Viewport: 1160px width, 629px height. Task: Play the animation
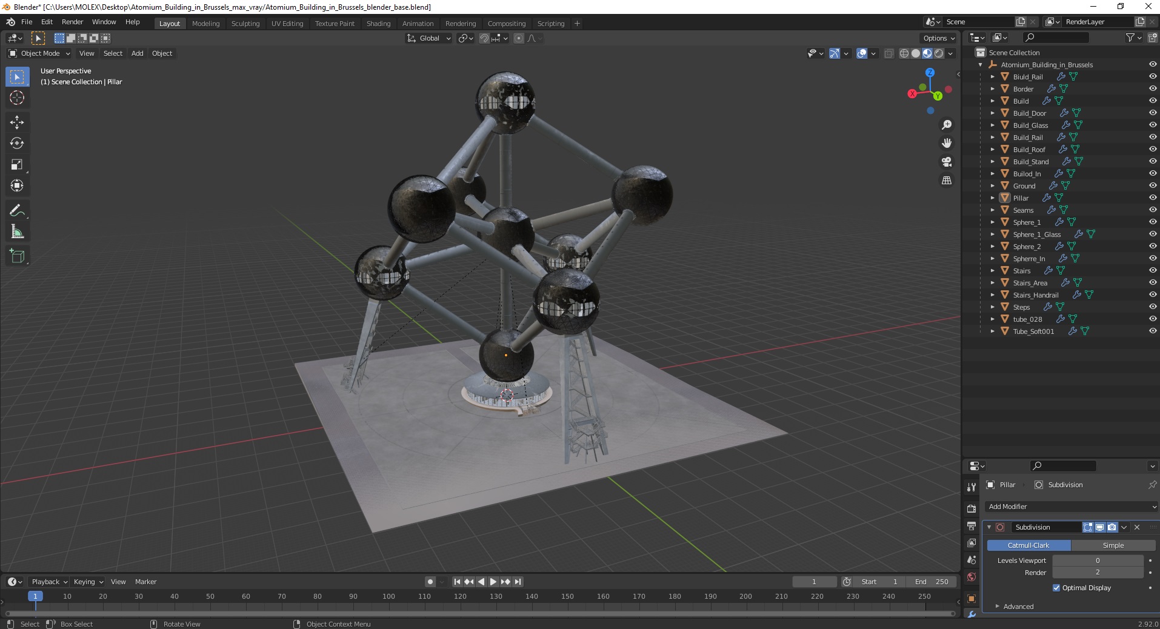pyautogui.click(x=493, y=582)
